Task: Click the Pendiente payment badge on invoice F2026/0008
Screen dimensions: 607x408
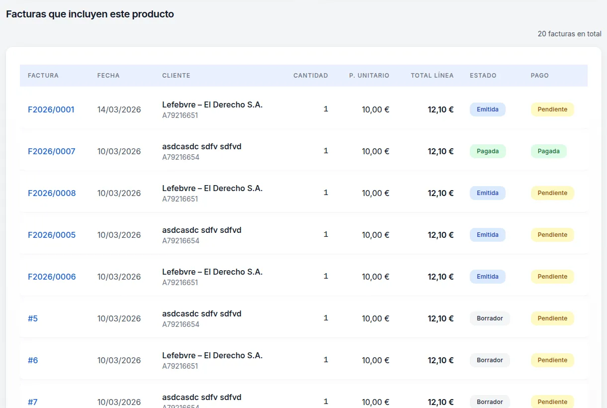Action: pos(552,193)
